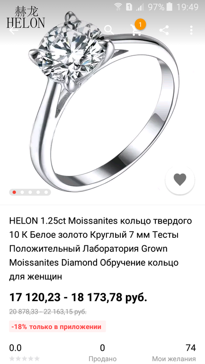Open the three-dot overflow menu
The width and height of the screenshot is (205, 364).
click(x=191, y=30)
